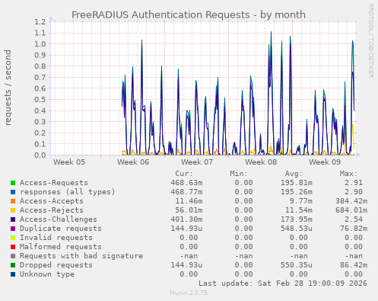Click the Week 08 axis label
378x301 pixels.
pos(261,162)
